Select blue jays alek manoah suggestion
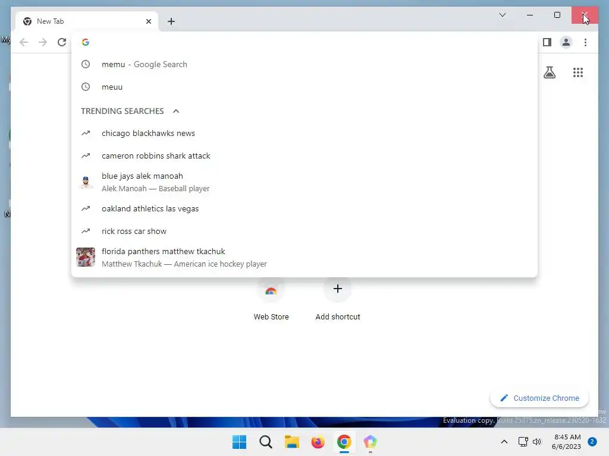Image resolution: width=609 pixels, height=456 pixels. (304, 182)
